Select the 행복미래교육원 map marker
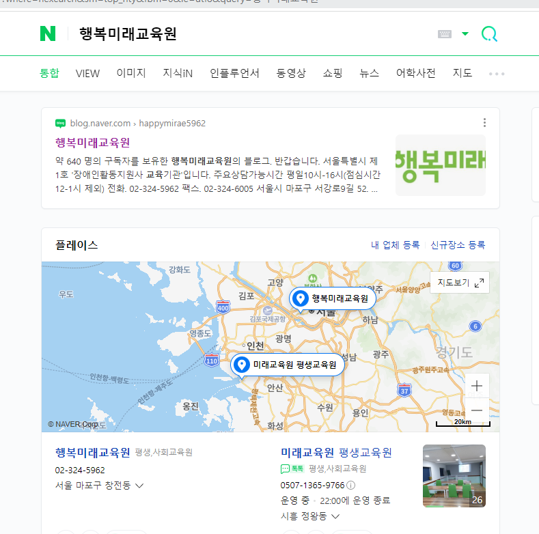The height and width of the screenshot is (534, 539). coord(333,298)
